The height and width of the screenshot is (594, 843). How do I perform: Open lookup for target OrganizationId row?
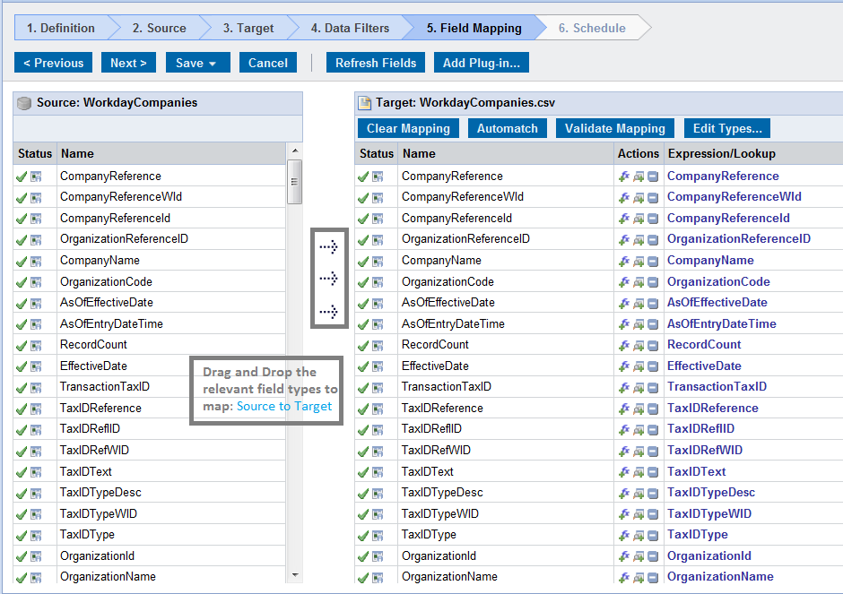(639, 556)
